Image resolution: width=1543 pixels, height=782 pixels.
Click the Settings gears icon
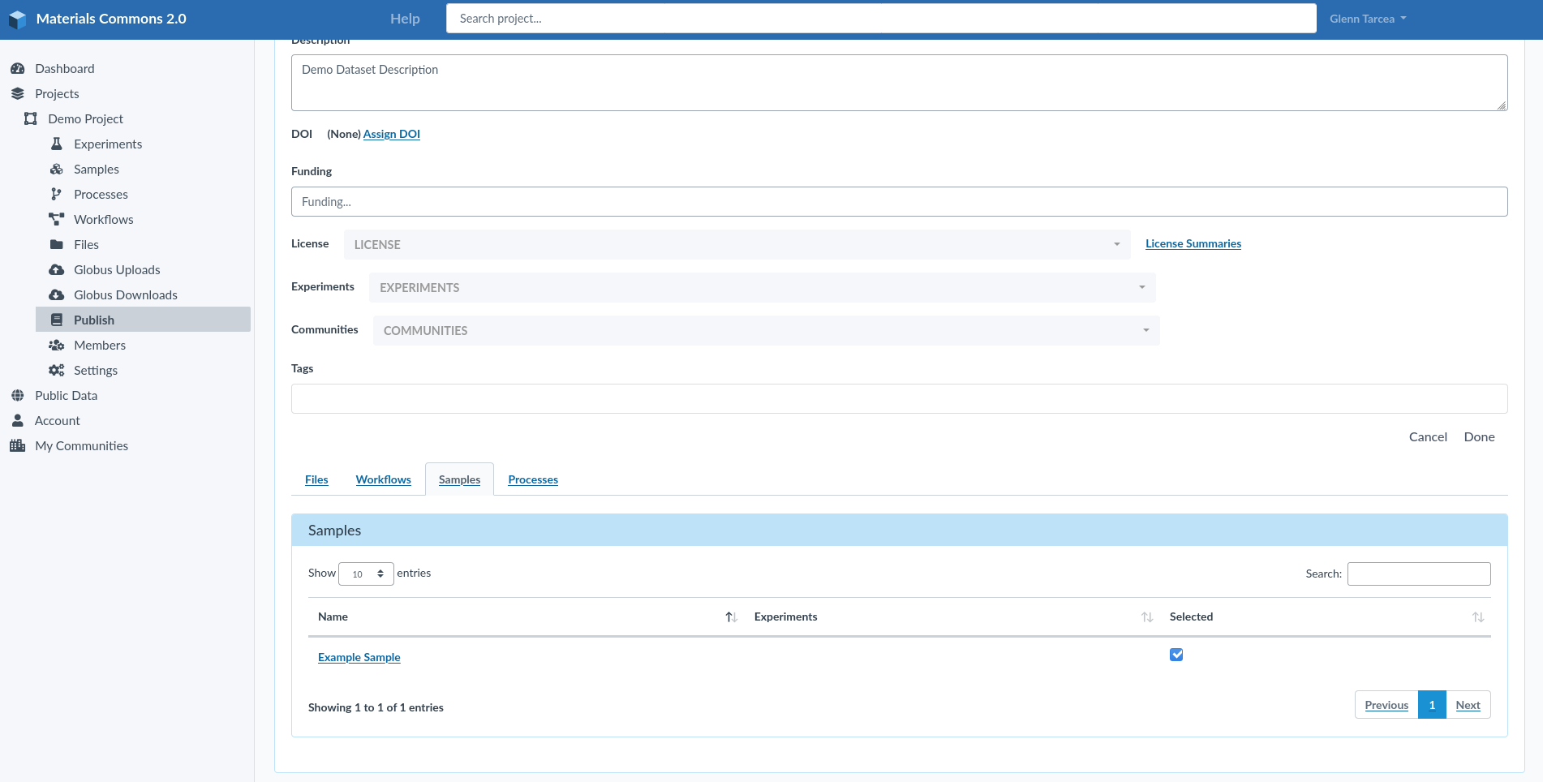pyautogui.click(x=57, y=371)
